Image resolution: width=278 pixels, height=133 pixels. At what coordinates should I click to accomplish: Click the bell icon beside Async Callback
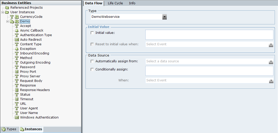pos(17,31)
